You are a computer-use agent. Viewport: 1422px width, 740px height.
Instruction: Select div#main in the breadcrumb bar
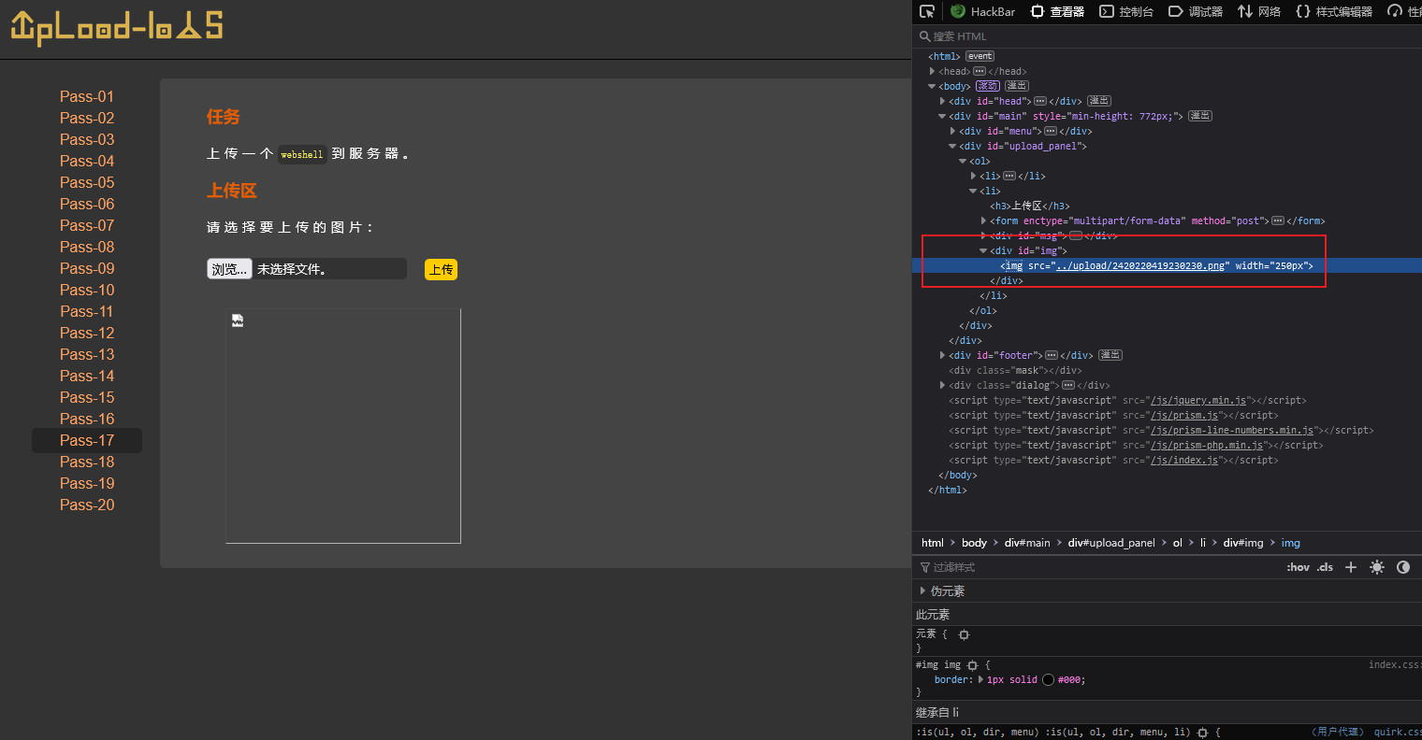point(1027,543)
